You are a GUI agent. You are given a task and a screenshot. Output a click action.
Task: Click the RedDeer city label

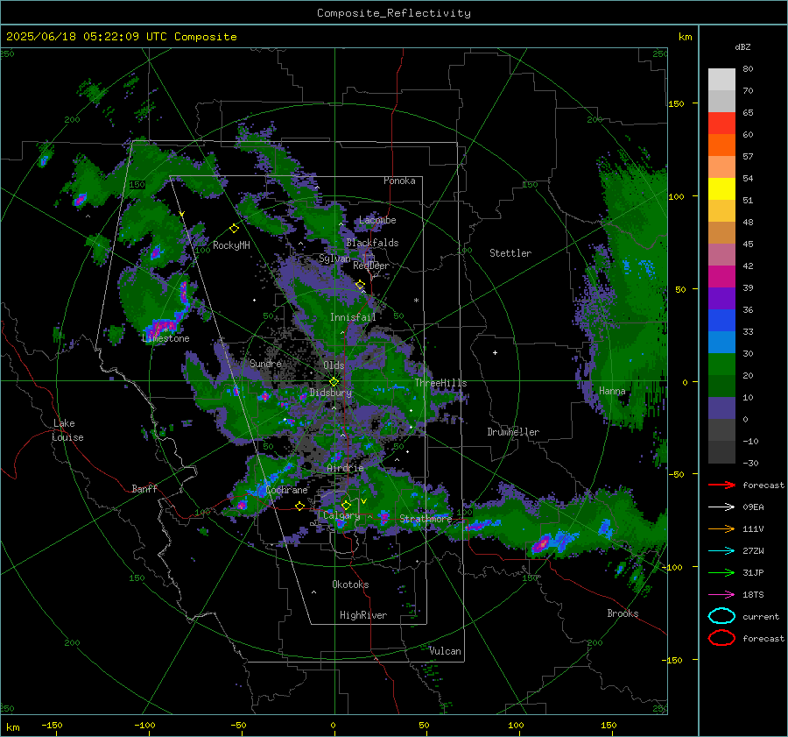371,266
